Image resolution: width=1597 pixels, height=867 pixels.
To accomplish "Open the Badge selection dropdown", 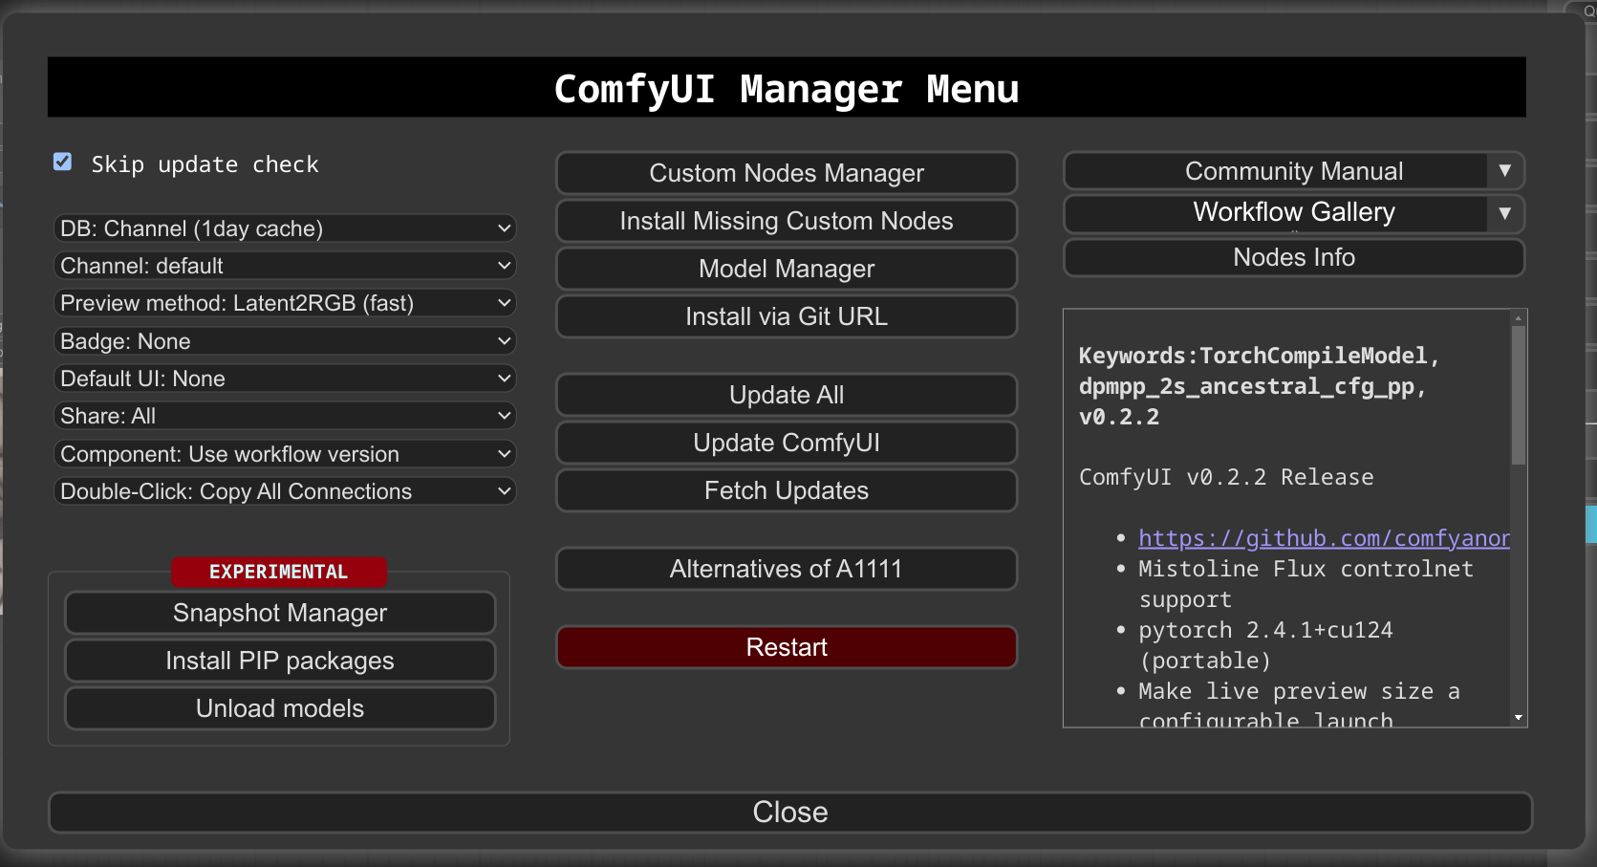I will pos(285,341).
